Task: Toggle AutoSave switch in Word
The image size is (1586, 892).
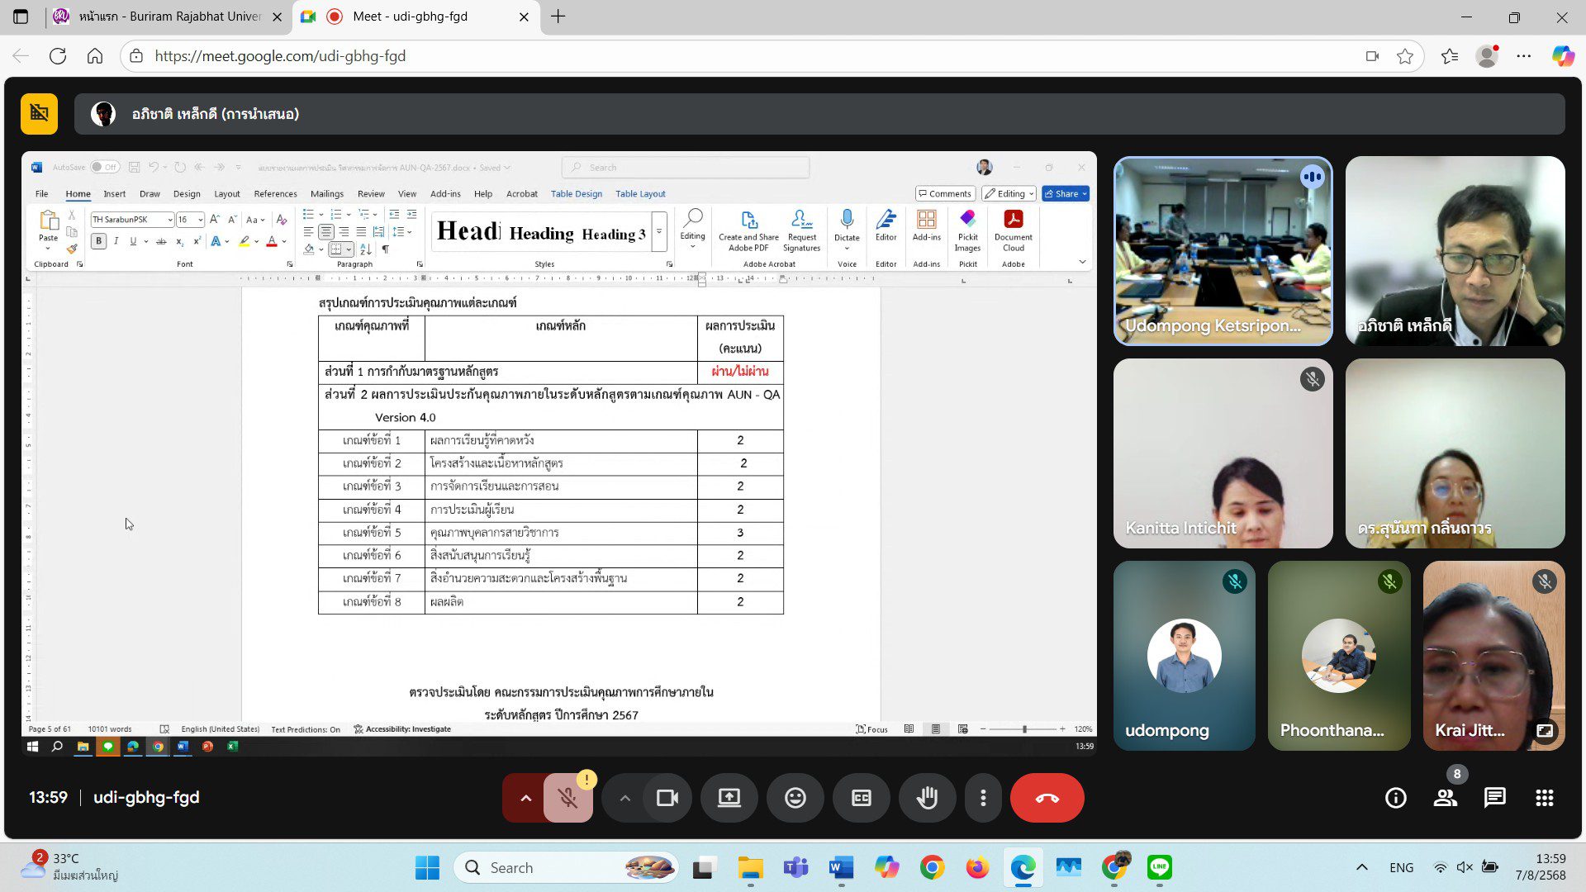Action: click(105, 167)
